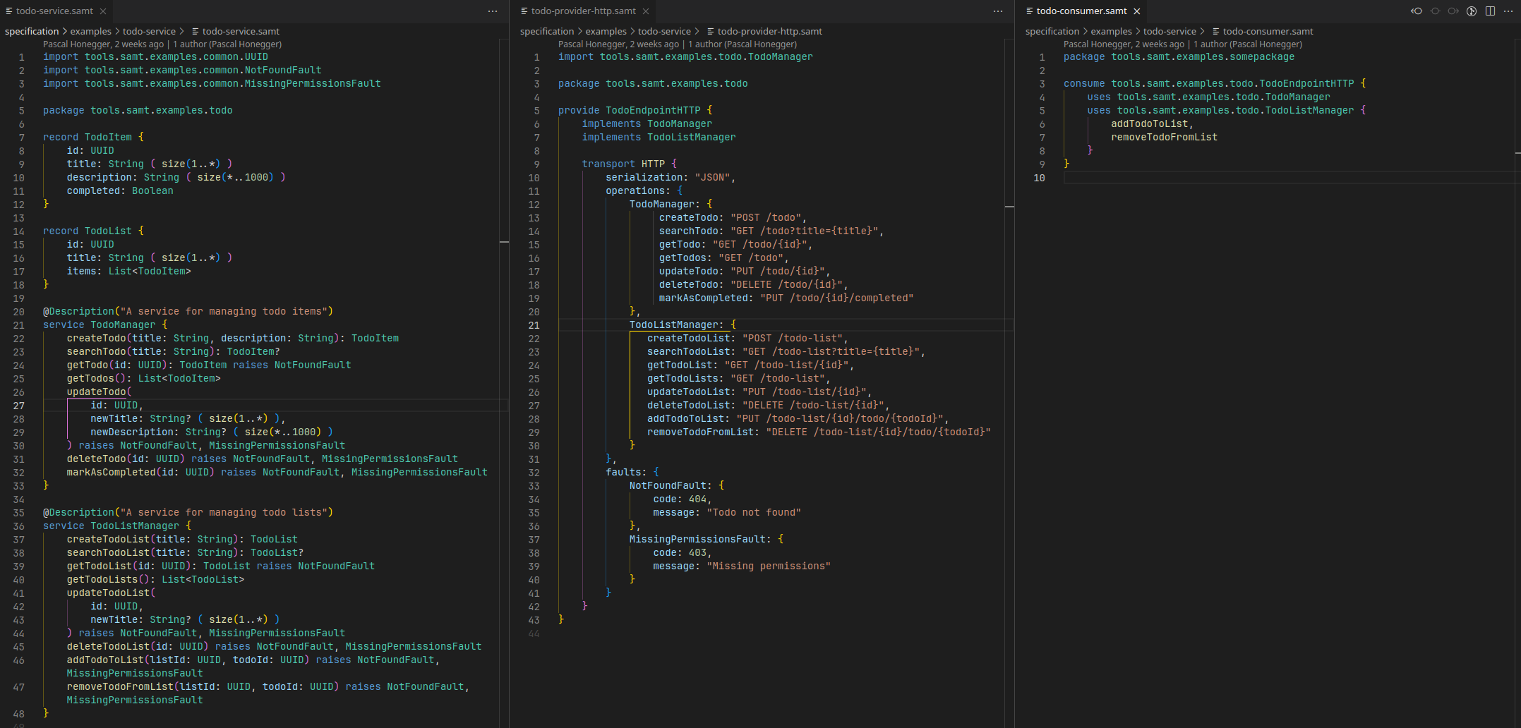
Task: Open the examples breadcrumb in the todo-consumer editor
Action: coord(1112,32)
